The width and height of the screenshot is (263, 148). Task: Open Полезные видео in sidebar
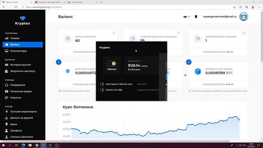tap(21, 91)
